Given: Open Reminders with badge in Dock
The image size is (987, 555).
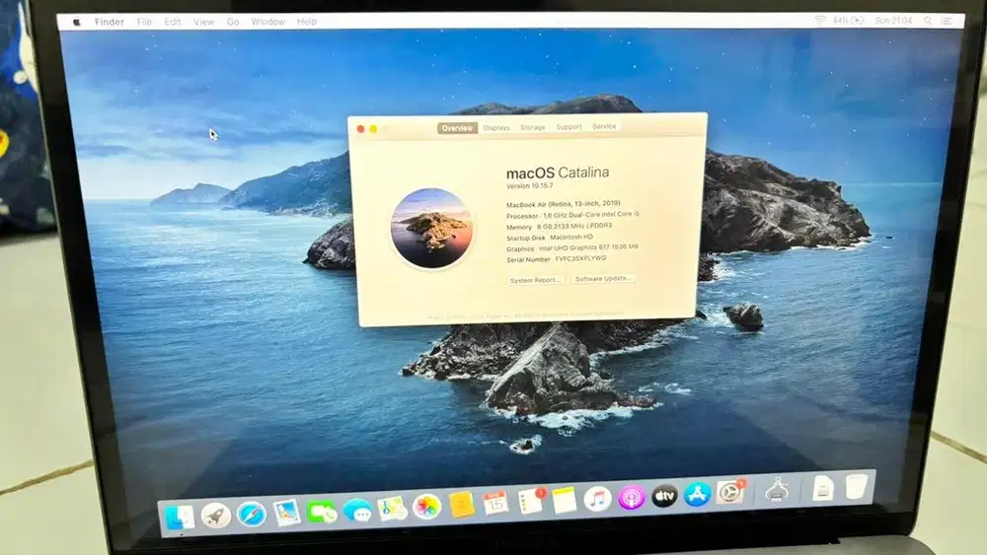Looking at the screenshot, I should (x=531, y=502).
